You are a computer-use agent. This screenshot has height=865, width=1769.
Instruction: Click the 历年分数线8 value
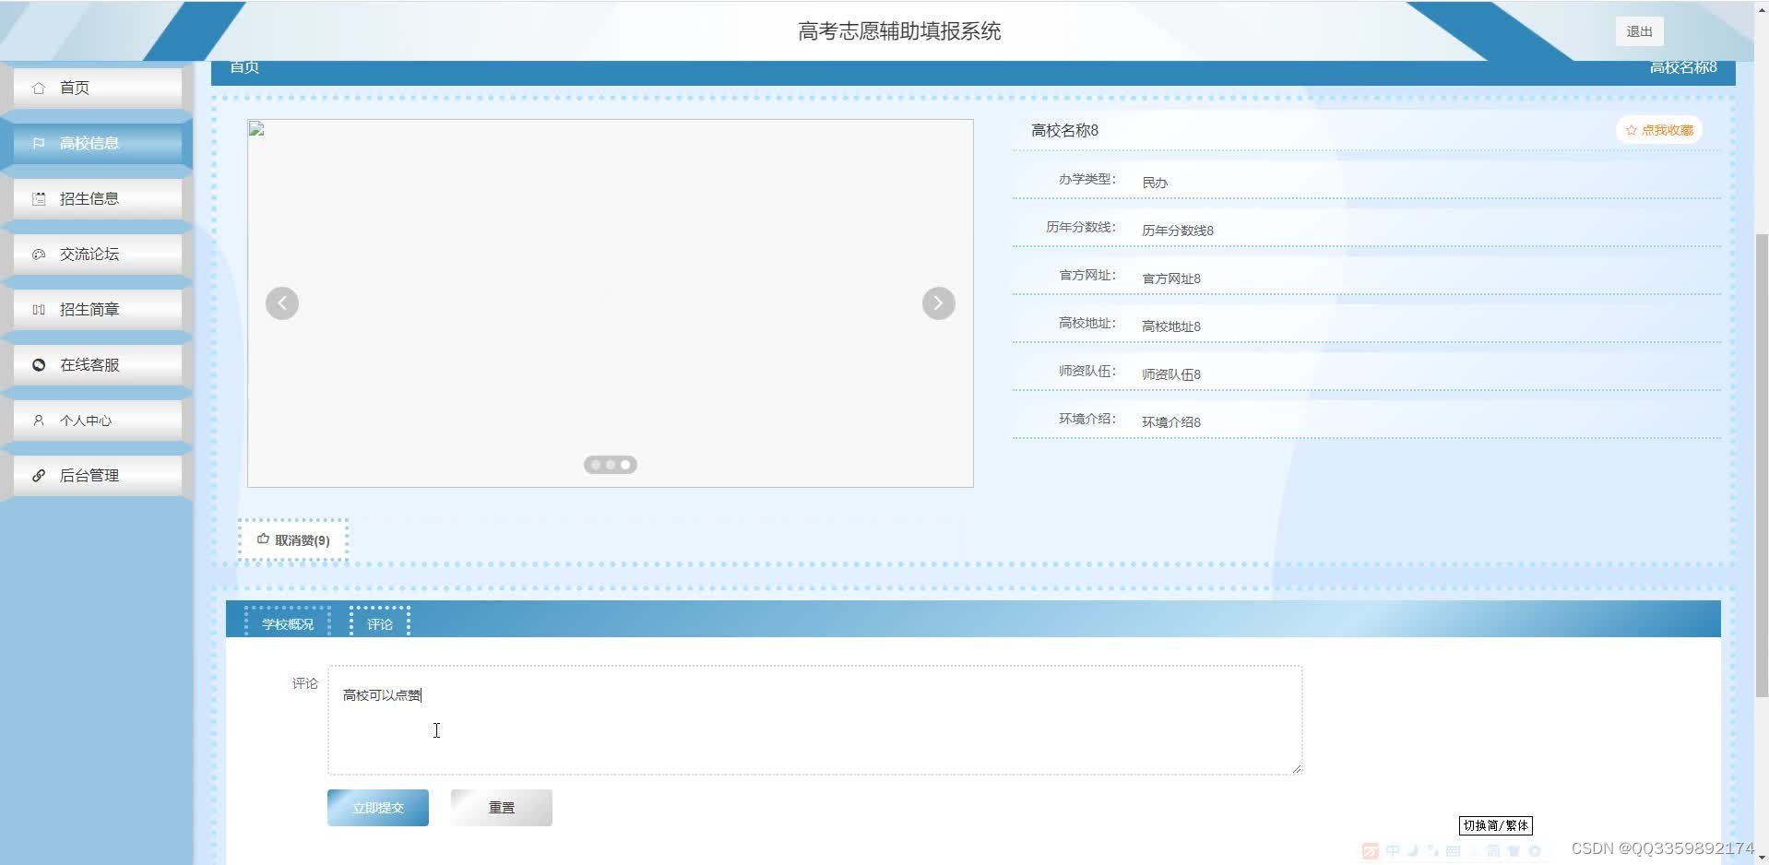(x=1178, y=231)
